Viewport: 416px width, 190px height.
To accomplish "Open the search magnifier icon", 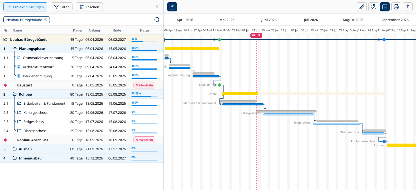I will tap(157, 20).
